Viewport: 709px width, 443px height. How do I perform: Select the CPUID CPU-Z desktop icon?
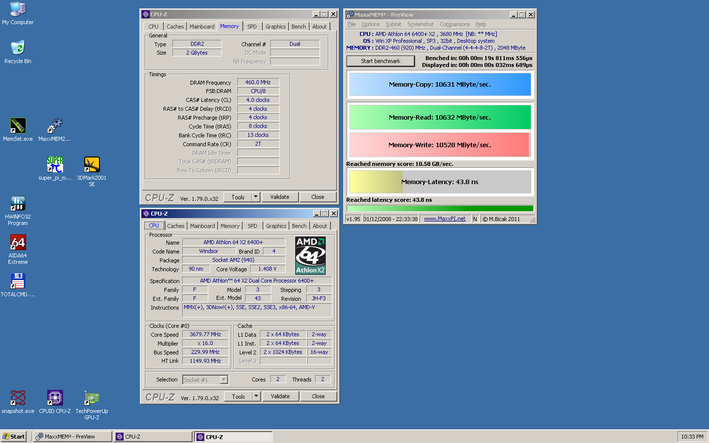(55, 398)
